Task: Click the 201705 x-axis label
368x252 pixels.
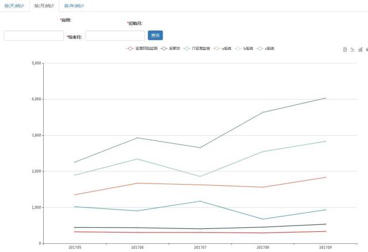Action: 75,247
